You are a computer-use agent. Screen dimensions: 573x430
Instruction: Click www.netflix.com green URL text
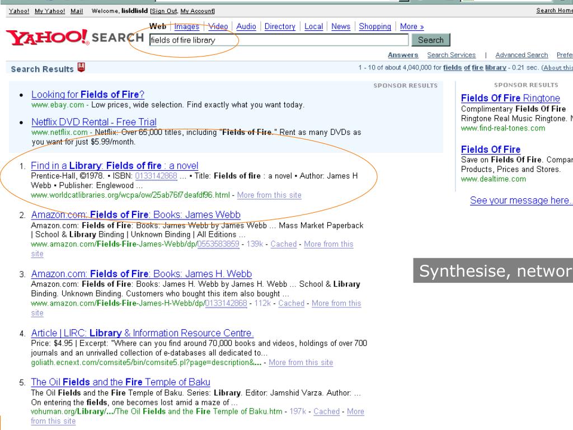[59, 132]
